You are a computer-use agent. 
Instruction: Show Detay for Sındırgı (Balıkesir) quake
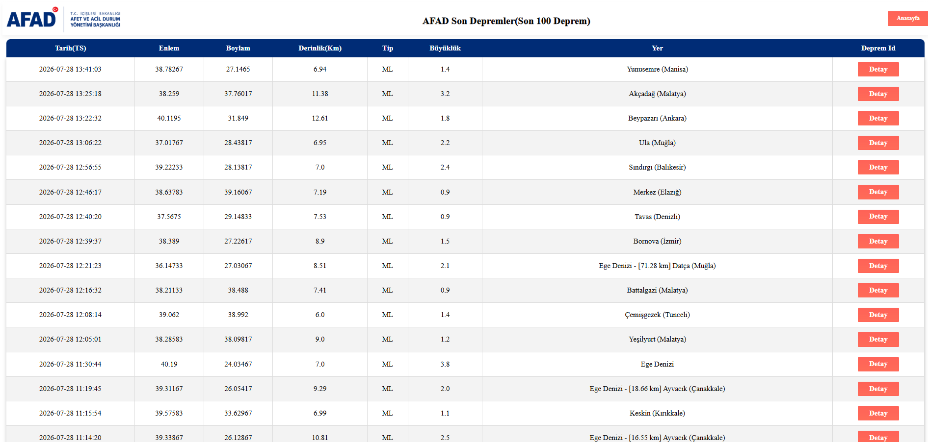(x=878, y=167)
